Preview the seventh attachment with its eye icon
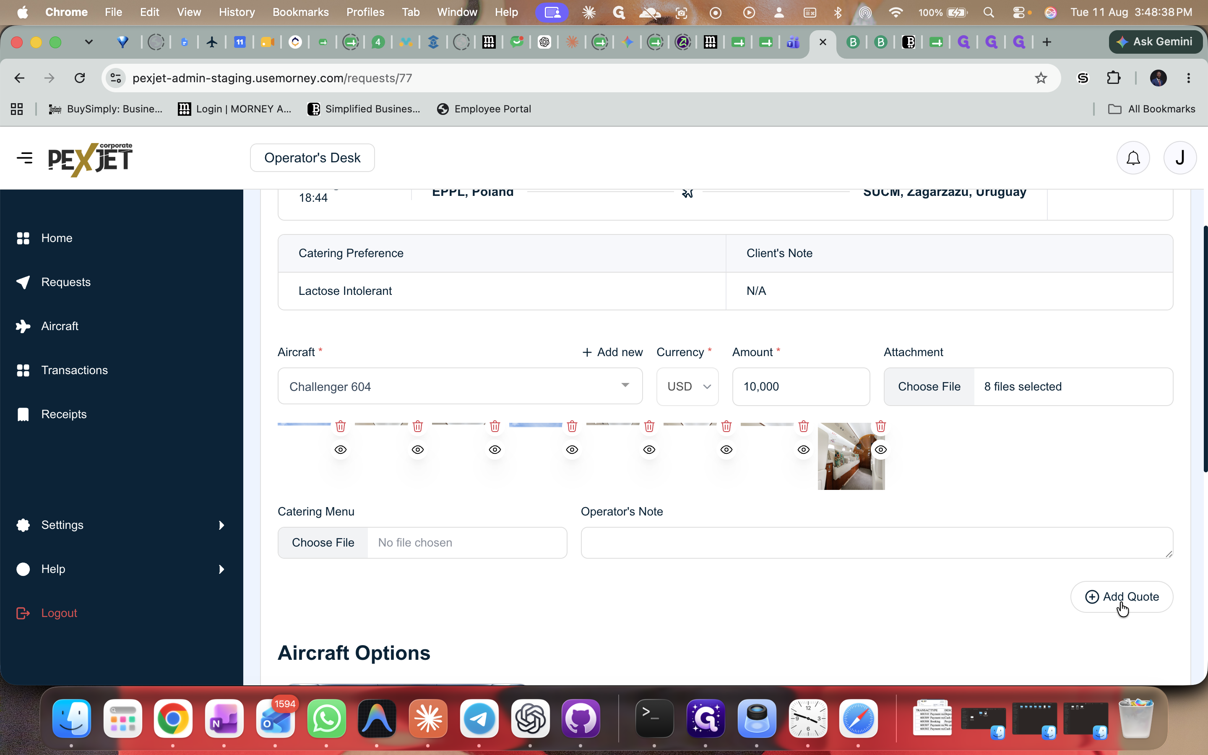 [x=803, y=450]
